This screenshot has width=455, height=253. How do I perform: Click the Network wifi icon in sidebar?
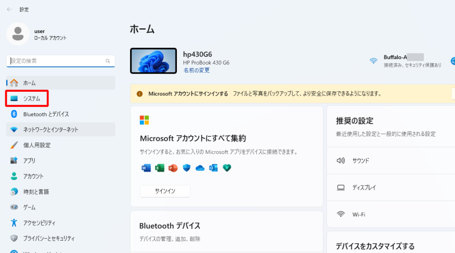click(14, 130)
